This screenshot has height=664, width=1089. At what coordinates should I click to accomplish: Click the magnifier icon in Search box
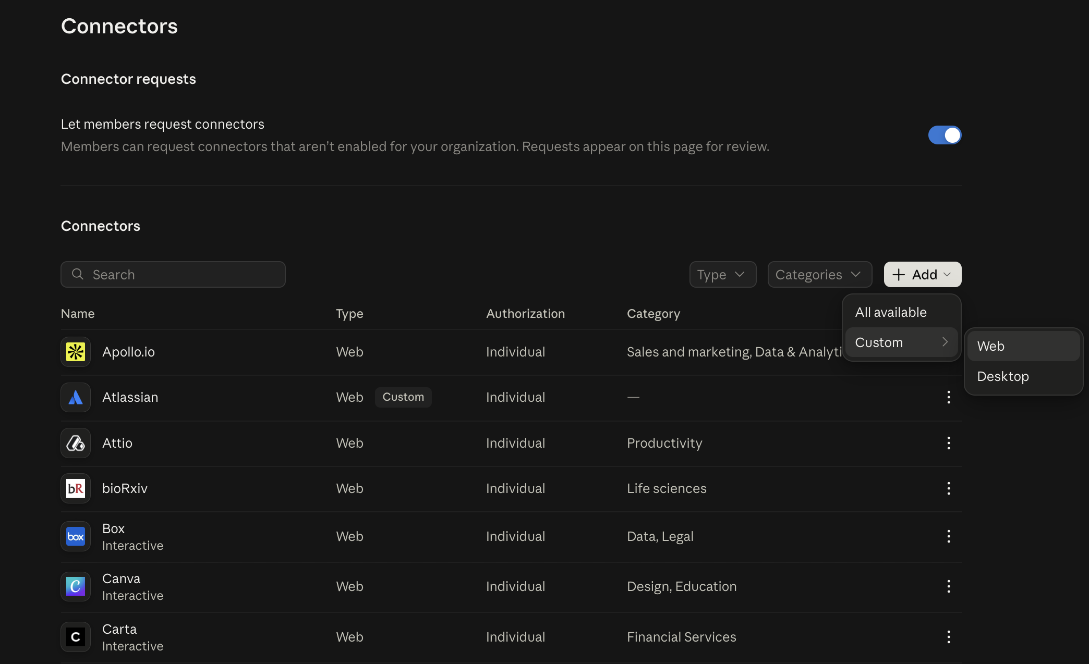pyautogui.click(x=78, y=274)
